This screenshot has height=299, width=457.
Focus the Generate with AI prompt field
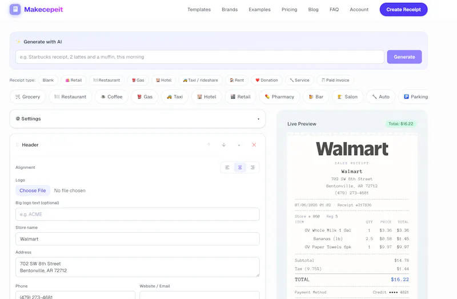click(199, 56)
